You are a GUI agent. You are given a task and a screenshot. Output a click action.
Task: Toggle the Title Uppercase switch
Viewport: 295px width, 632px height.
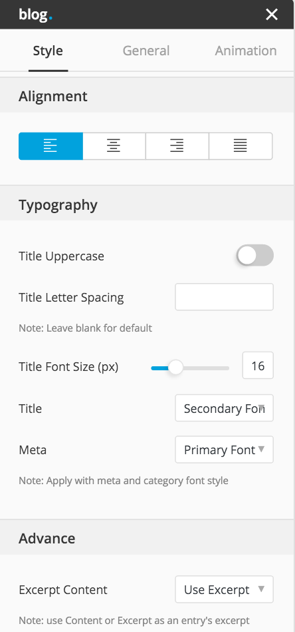tap(255, 256)
